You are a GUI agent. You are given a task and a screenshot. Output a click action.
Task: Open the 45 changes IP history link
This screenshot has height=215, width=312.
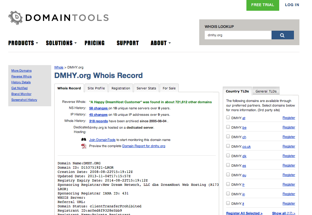(98, 115)
